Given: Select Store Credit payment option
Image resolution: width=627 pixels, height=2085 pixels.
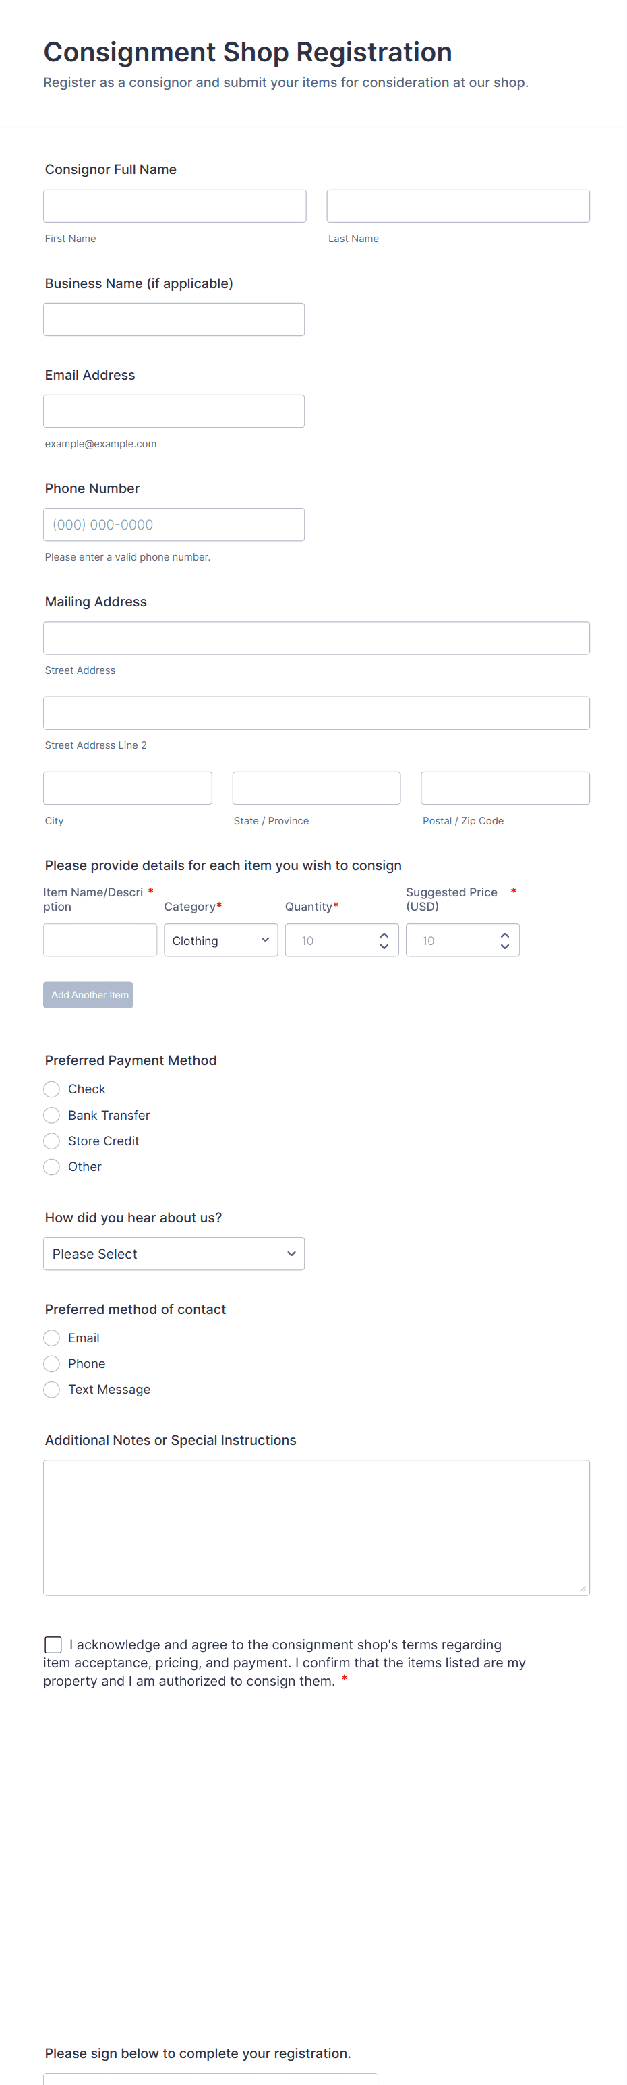Looking at the screenshot, I should (52, 1141).
